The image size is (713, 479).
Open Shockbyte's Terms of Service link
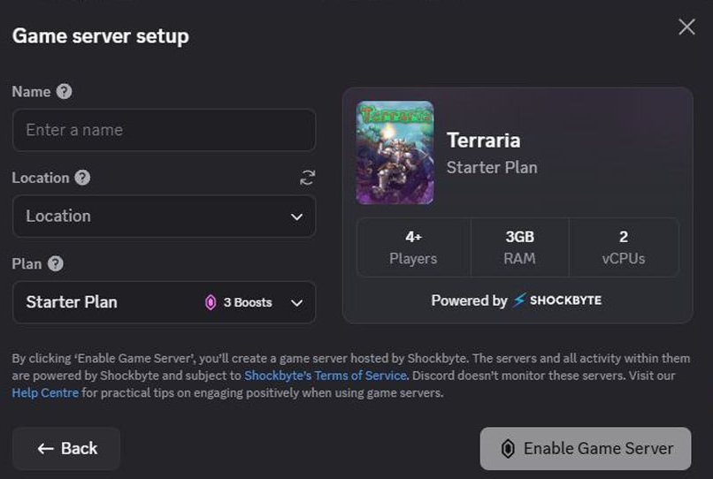(325, 376)
